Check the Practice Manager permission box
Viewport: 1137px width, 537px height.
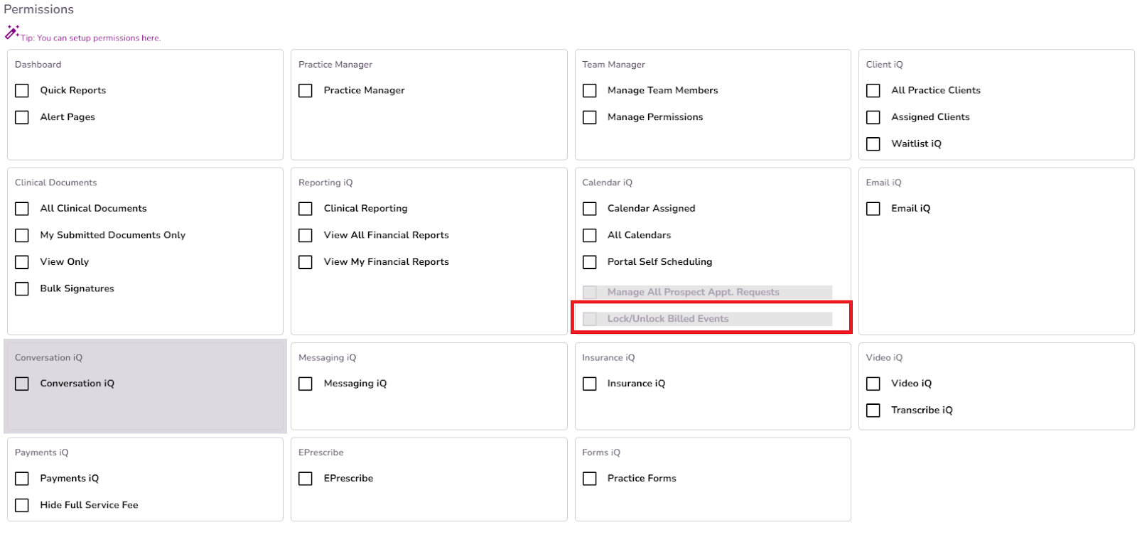coord(306,91)
